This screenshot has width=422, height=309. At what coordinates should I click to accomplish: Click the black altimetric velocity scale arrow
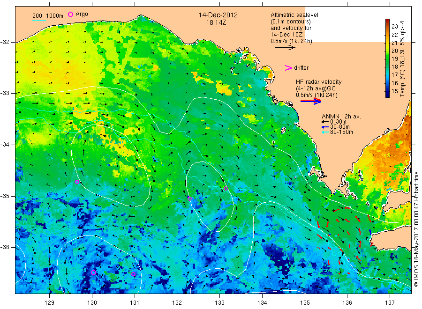pyautogui.click(x=285, y=48)
